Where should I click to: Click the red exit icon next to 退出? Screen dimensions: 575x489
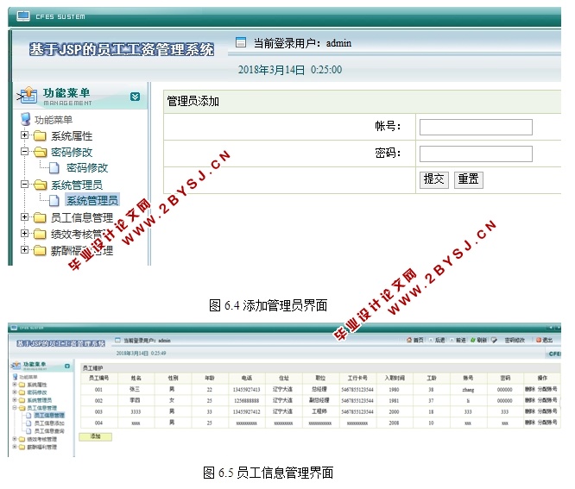click(539, 341)
